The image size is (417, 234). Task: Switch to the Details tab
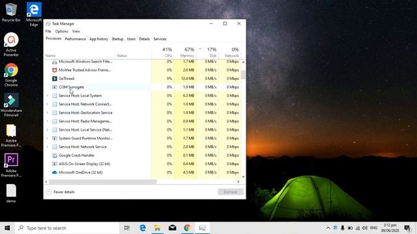145,39
